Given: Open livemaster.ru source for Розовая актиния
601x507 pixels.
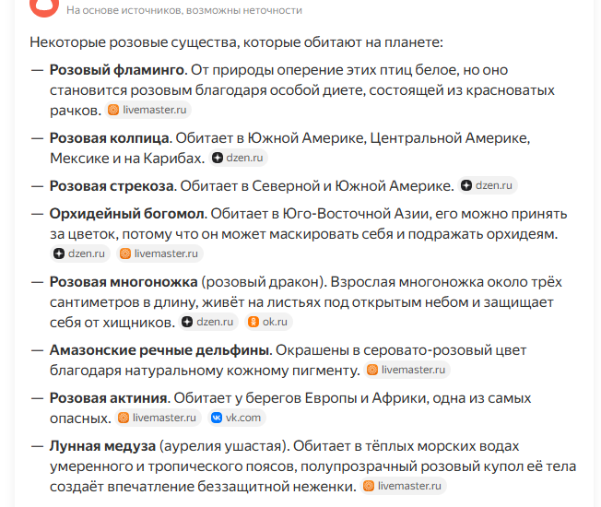Looking at the screenshot, I should click(x=157, y=418).
